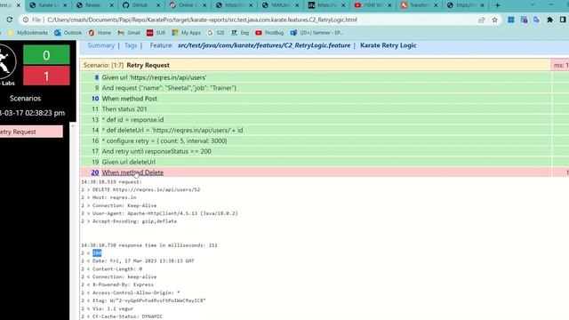Open the Home bookmark
The height and width of the screenshot is (320, 569).
100,33
